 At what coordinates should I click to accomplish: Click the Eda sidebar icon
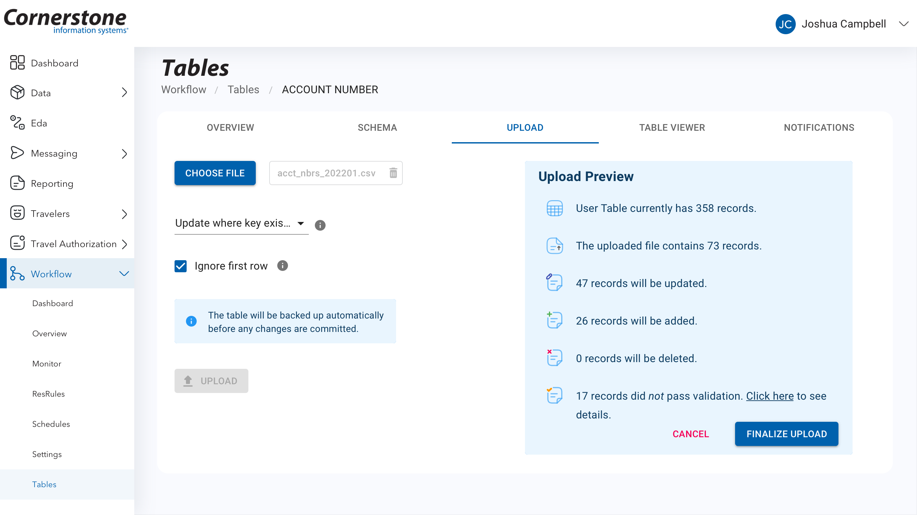pos(17,123)
